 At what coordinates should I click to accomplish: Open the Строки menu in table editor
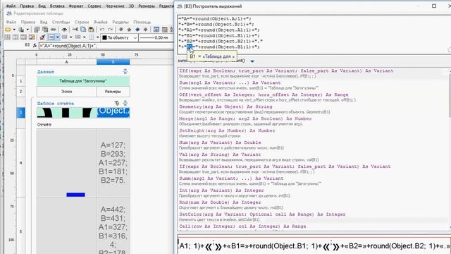(82, 22)
